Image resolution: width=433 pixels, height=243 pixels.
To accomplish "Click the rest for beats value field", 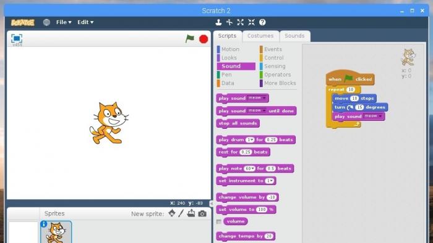I will 246,152.
